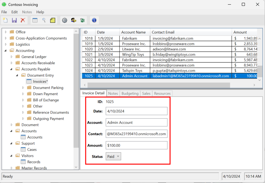
Task: Open the File menu
Action: (x=4, y=12)
